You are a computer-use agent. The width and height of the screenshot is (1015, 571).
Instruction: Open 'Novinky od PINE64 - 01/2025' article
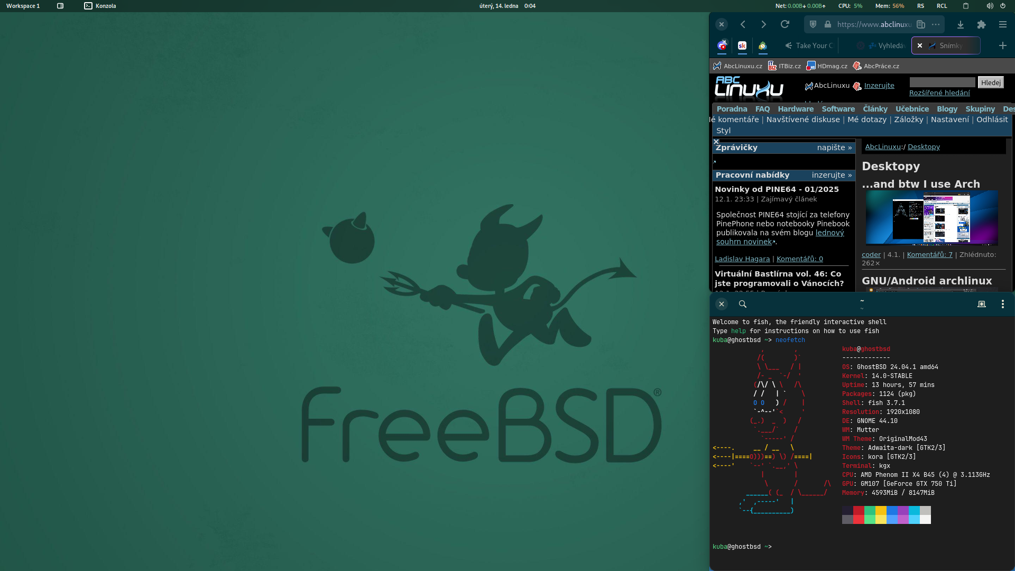[777, 189]
